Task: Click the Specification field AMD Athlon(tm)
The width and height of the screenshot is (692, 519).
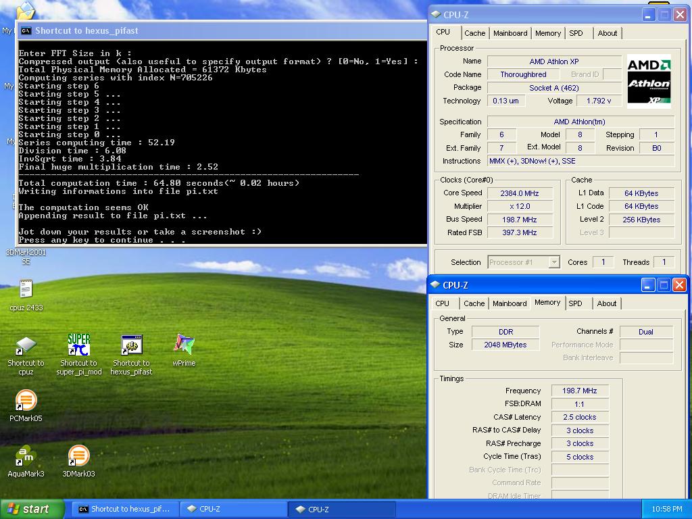Action: pos(580,122)
